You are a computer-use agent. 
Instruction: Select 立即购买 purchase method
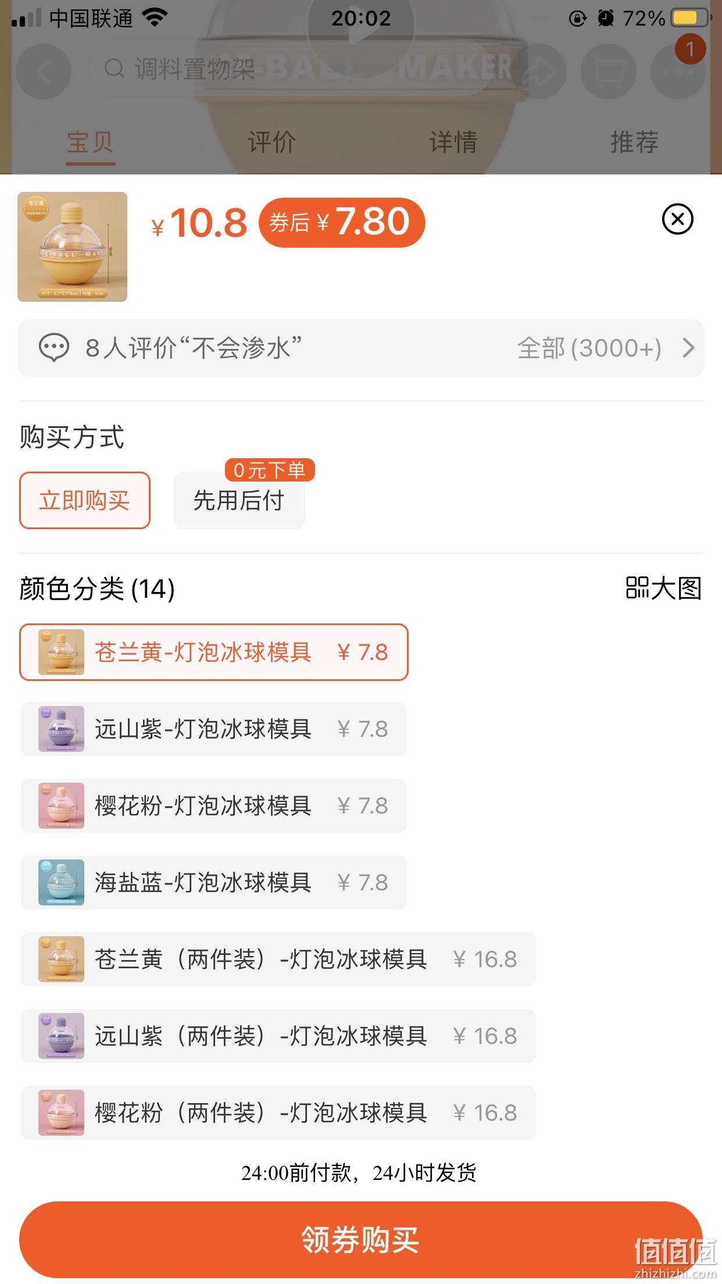pos(85,500)
